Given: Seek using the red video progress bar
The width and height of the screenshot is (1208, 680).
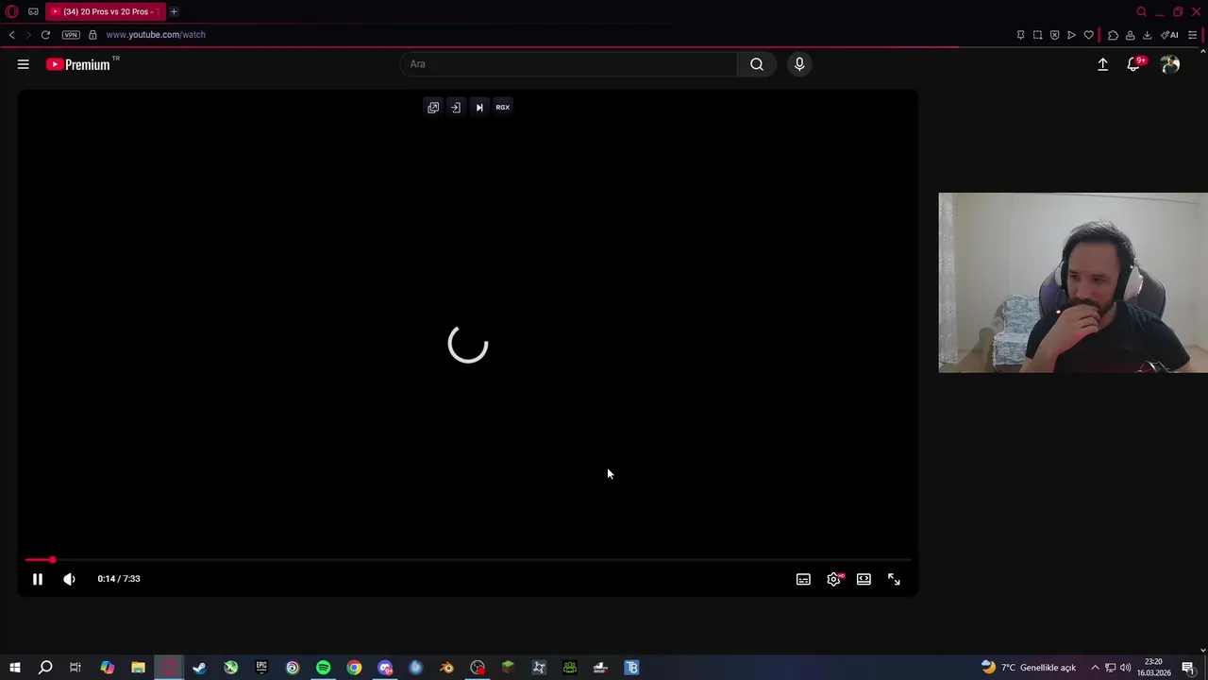Looking at the screenshot, I should click(x=467, y=560).
